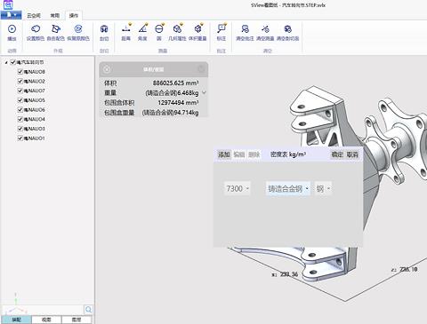427x324 pixels.
Task: Uncheck the NAUO4 part checkbox
Action: (x=20, y=119)
